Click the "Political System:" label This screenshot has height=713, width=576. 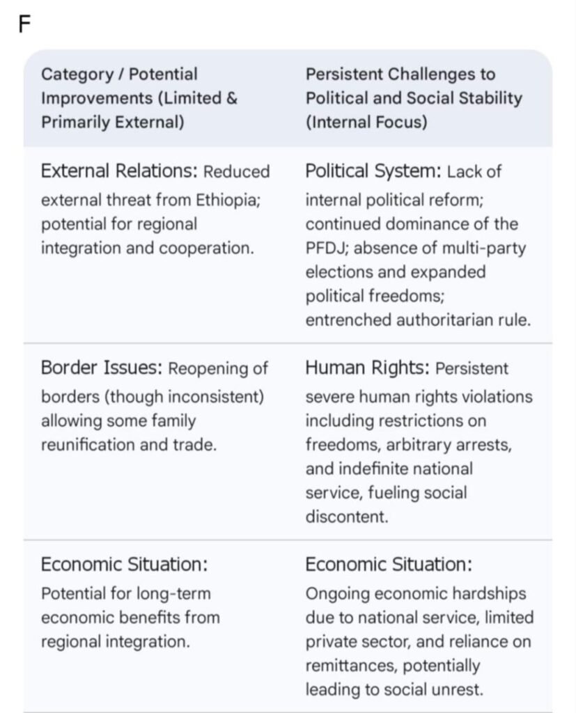tap(373, 171)
